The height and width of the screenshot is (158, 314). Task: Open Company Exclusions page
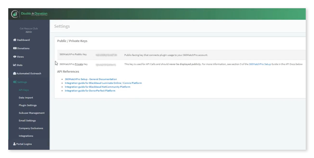point(31,128)
